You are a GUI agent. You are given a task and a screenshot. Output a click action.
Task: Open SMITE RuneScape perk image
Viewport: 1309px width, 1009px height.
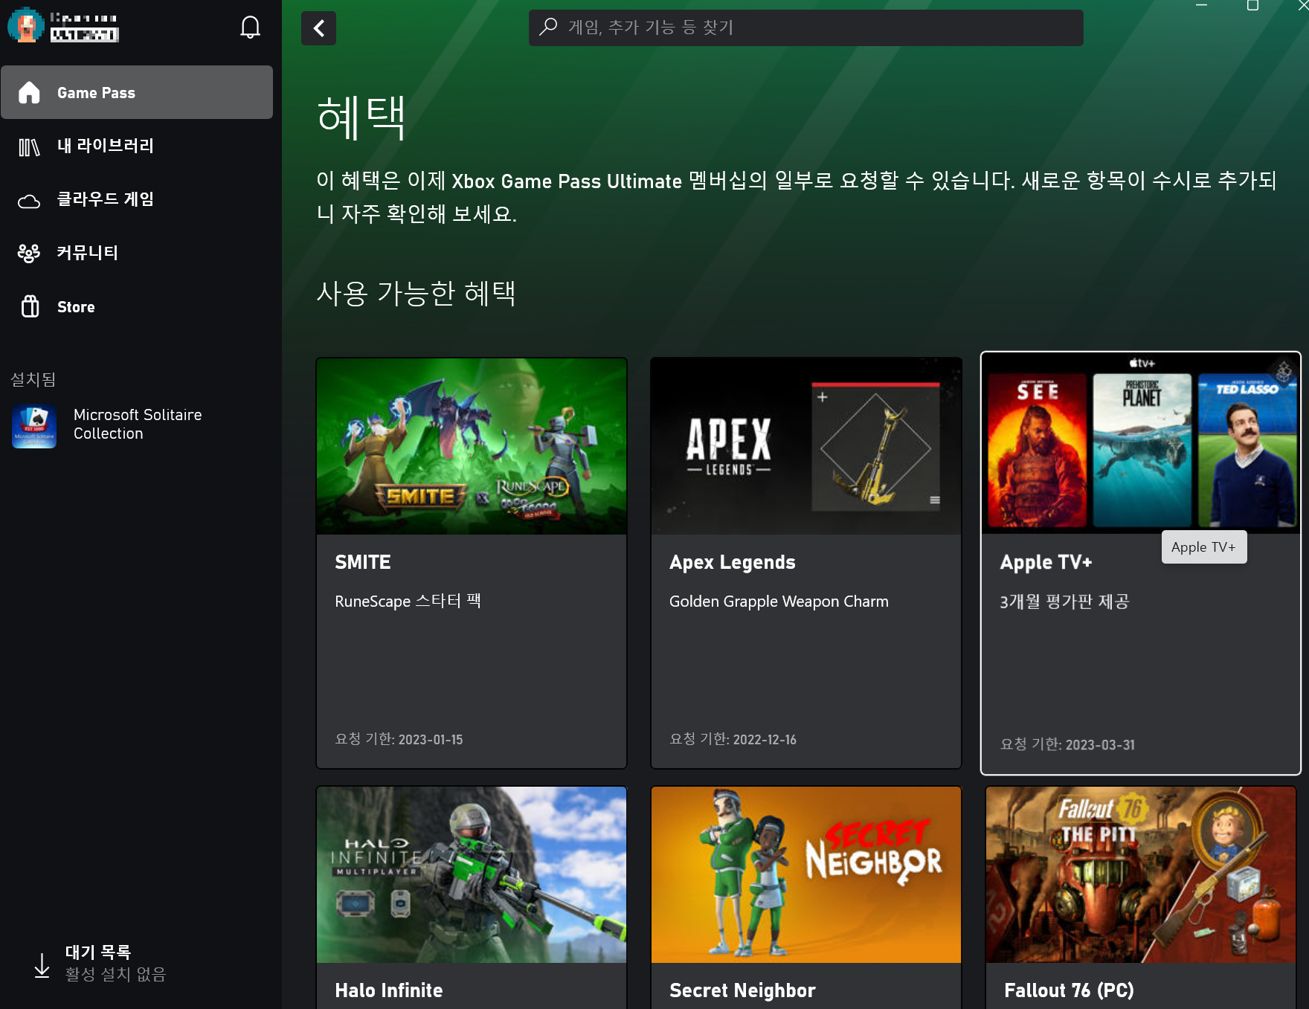472,446
